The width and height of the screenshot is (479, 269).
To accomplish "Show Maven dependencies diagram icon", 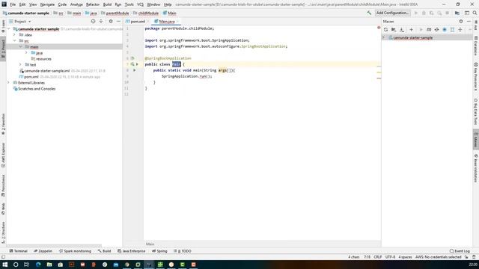I will point(452,30).
